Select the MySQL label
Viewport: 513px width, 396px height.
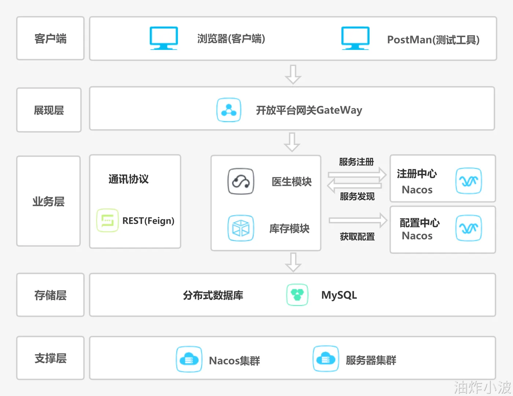339,295
